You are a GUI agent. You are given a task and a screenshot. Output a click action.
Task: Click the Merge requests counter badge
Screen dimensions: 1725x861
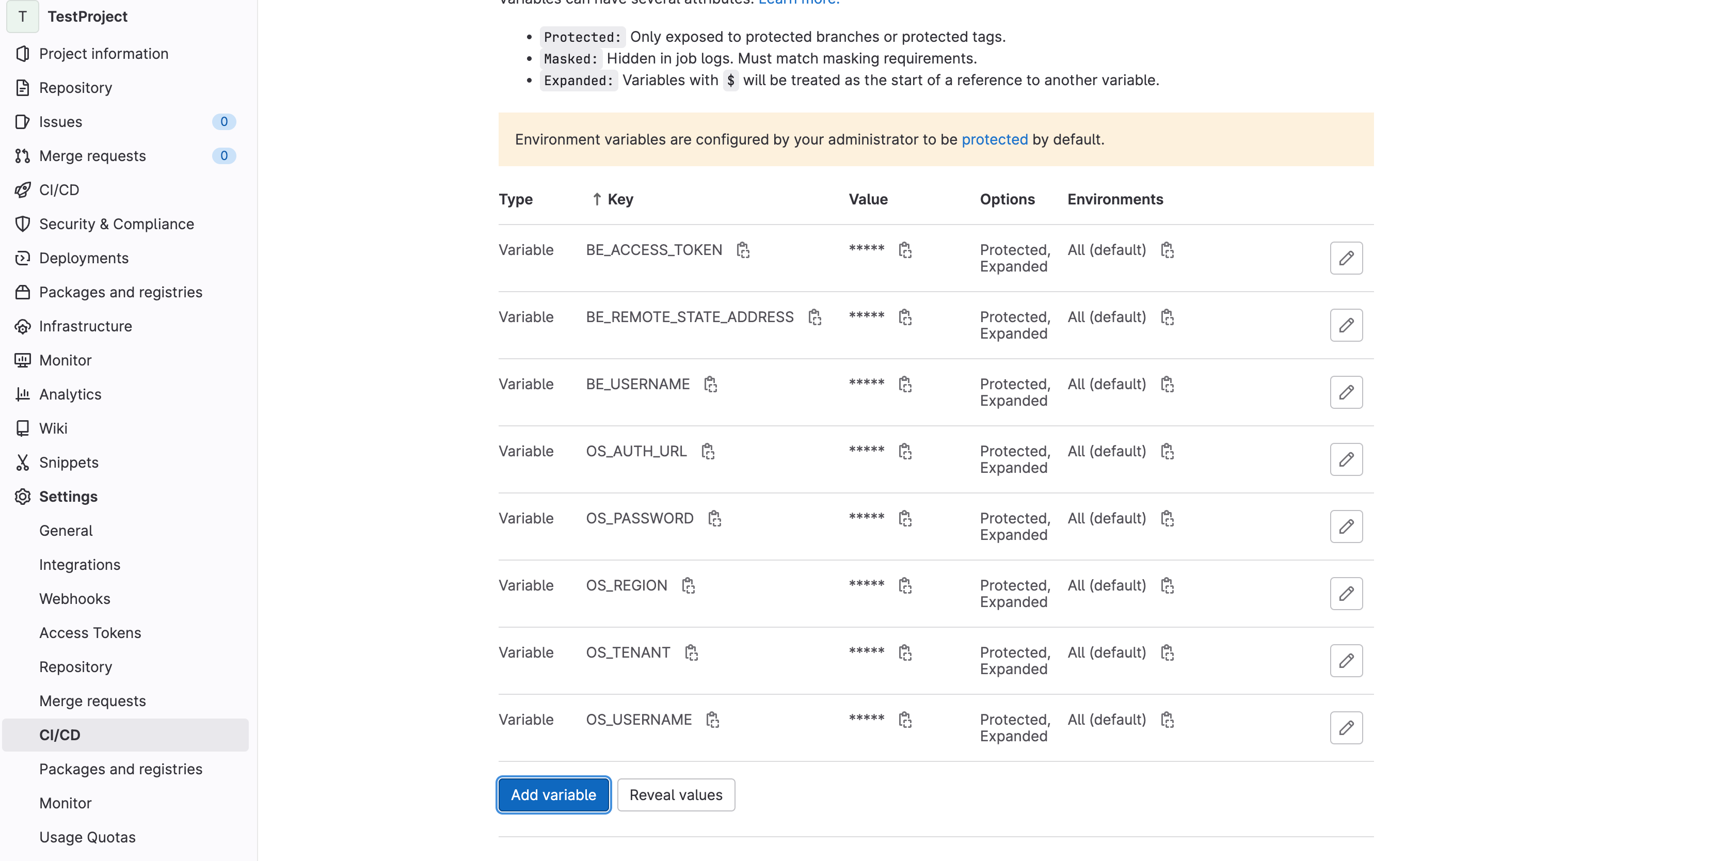[223, 155]
